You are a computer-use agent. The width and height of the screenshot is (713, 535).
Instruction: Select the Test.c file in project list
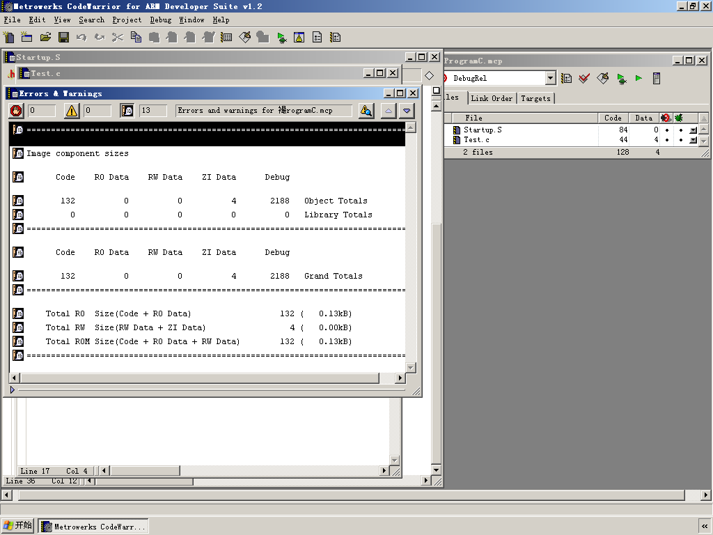tap(476, 140)
